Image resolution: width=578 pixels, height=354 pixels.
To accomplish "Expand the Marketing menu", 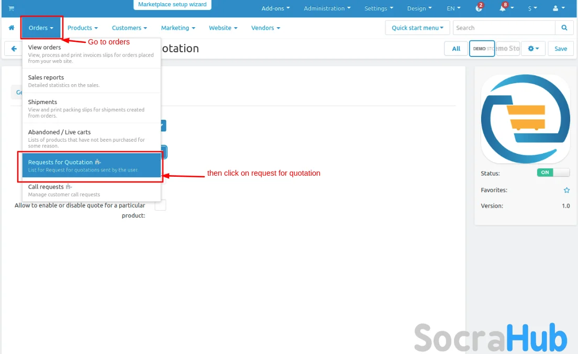I will 178,28.
